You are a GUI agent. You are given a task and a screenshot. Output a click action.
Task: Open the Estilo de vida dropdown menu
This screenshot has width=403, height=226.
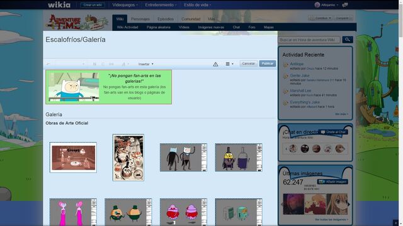click(197, 5)
